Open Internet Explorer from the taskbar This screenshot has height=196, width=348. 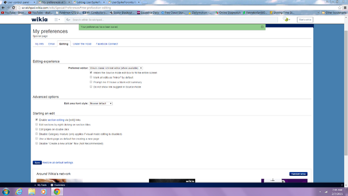tap(19, 192)
